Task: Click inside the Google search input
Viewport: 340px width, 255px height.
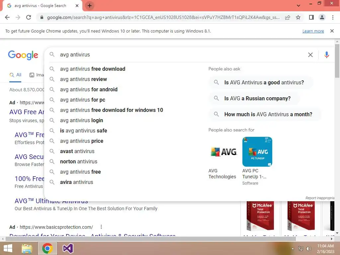Action: tap(182, 55)
